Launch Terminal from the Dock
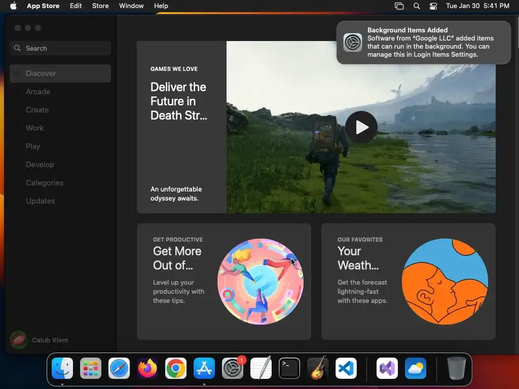The width and height of the screenshot is (519, 389). tap(289, 368)
